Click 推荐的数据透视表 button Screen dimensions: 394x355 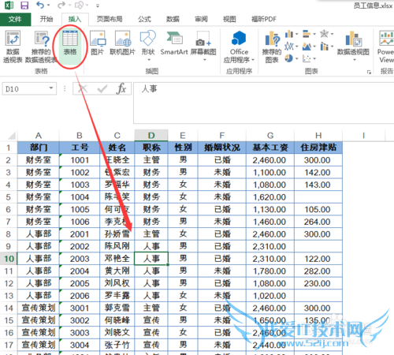tap(41, 47)
